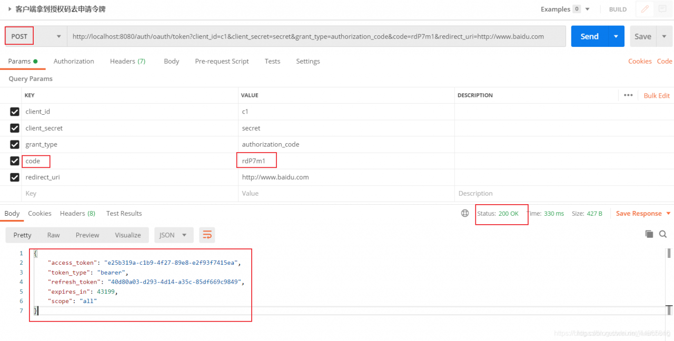Select the Preview view tab
Screen dimensions: 674x341
tap(87, 235)
